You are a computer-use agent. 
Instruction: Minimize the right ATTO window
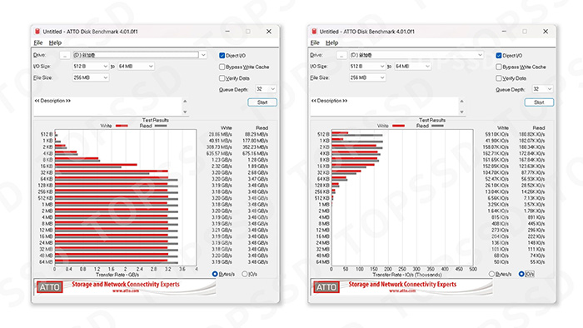coord(504,32)
